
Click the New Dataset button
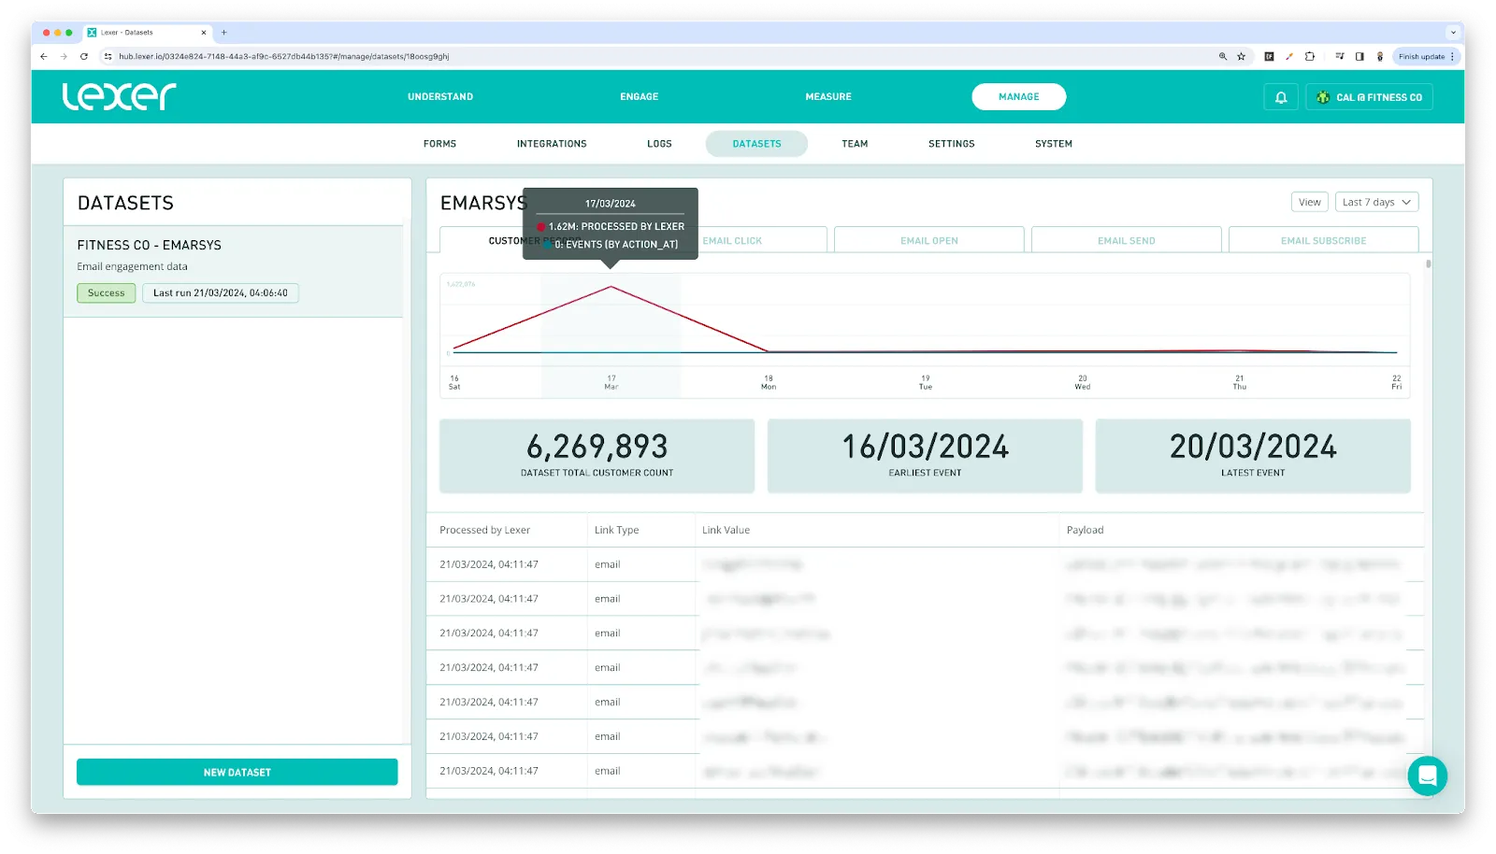point(237,772)
